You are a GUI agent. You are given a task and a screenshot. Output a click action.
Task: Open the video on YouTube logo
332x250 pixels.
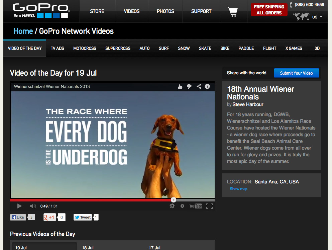196,206
